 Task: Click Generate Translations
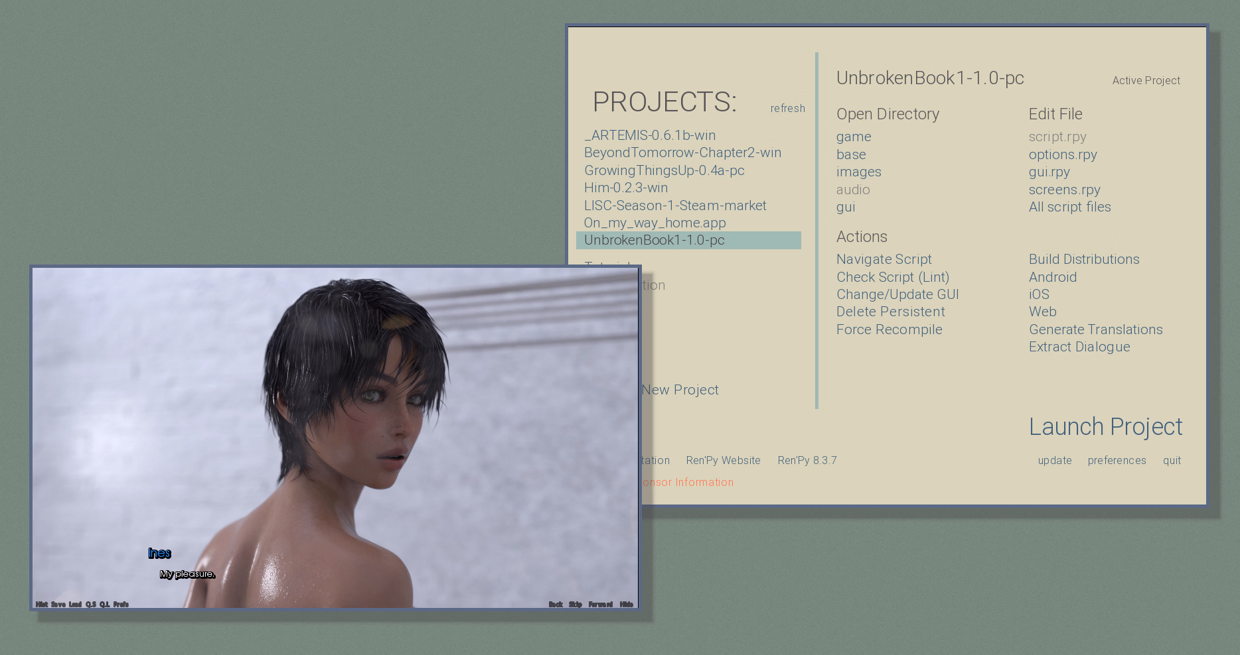(x=1095, y=329)
